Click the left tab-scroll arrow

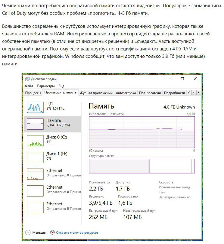[194, 93]
